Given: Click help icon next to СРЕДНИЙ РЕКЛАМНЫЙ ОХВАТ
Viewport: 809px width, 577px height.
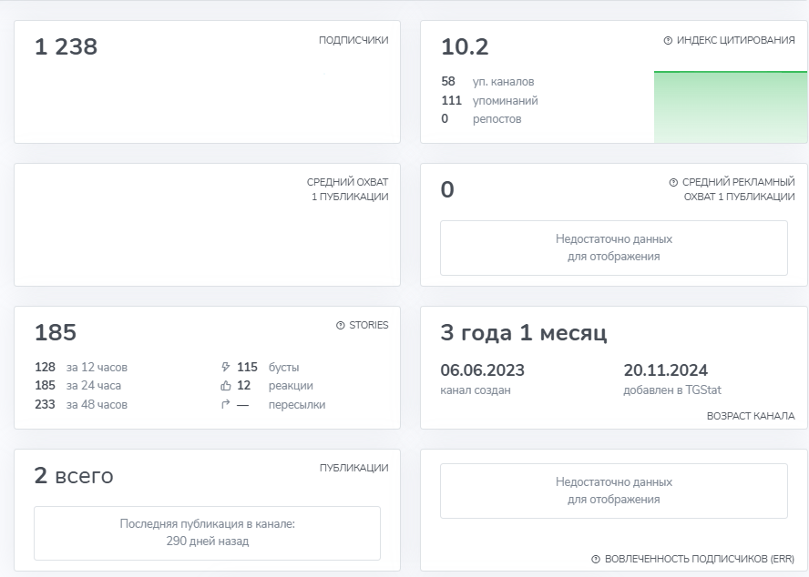Looking at the screenshot, I should point(673,182).
